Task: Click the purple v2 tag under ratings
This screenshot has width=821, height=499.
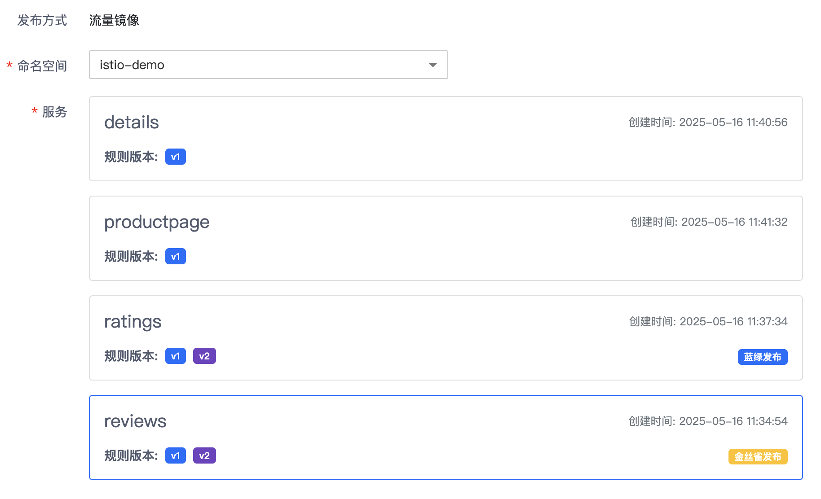Action: click(x=204, y=356)
